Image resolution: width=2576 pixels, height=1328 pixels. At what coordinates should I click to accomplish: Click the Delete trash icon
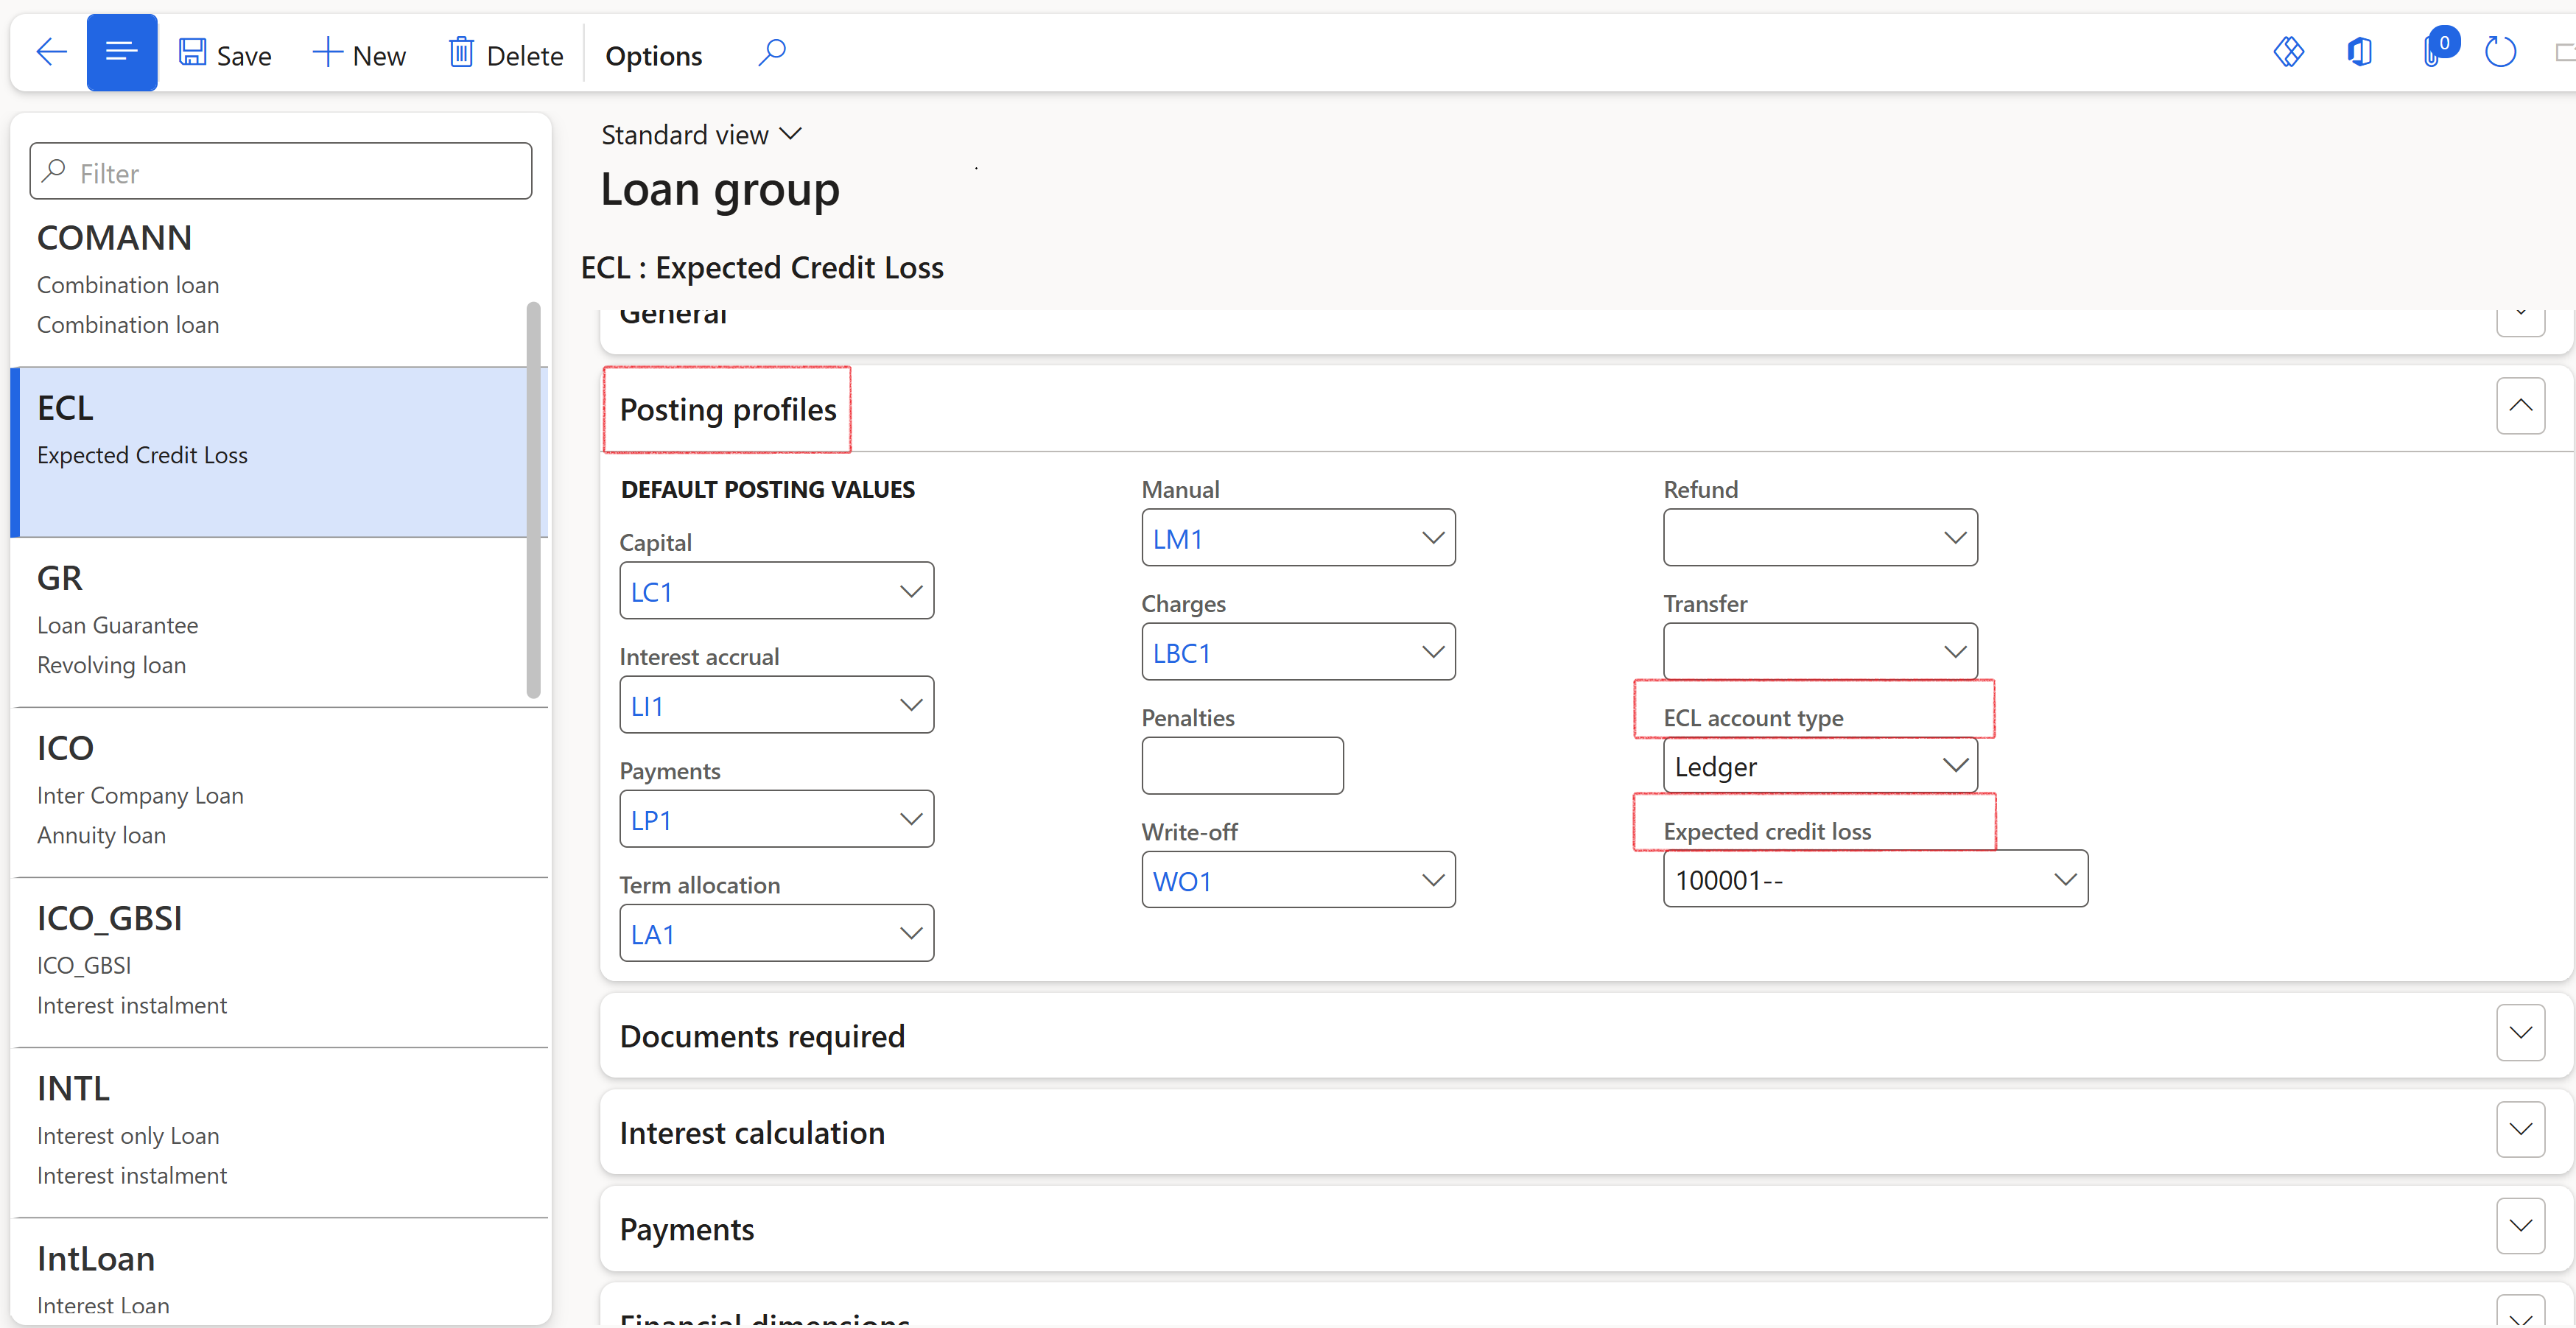coord(460,52)
